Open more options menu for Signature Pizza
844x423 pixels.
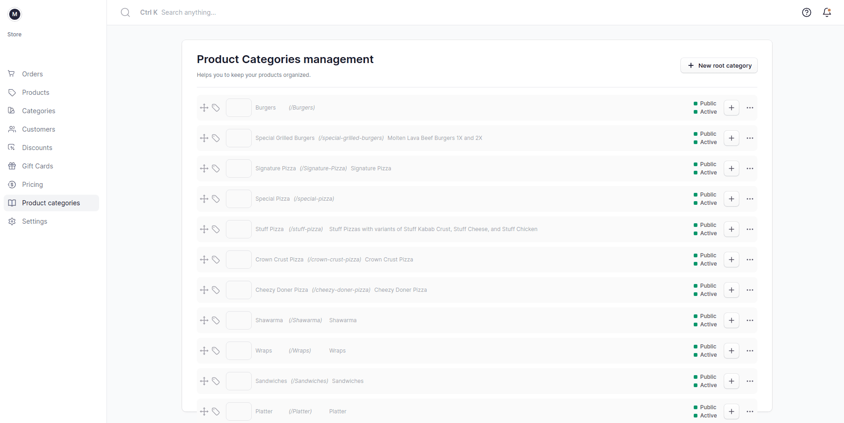pos(750,168)
